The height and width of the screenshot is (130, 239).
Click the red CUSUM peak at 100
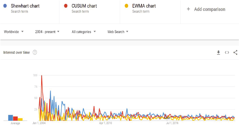[42, 76]
